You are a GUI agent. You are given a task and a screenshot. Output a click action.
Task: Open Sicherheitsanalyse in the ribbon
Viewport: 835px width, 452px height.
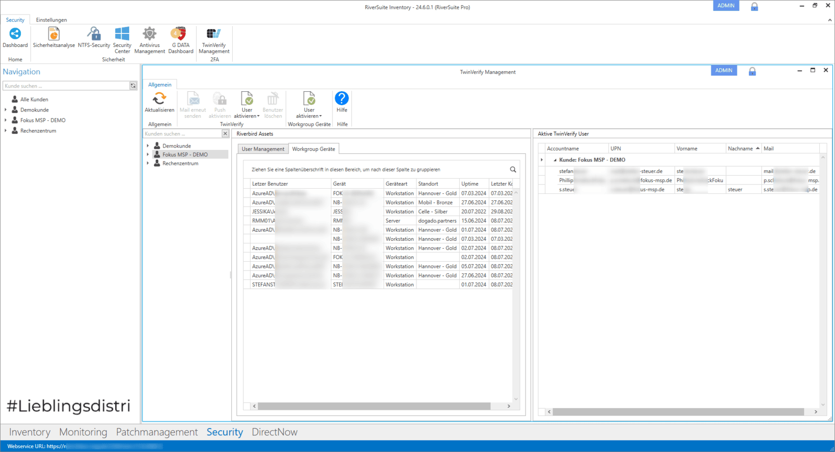[x=54, y=38]
